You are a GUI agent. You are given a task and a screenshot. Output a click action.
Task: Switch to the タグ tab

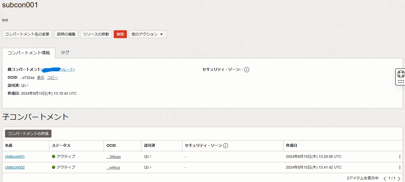[x=65, y=53]
